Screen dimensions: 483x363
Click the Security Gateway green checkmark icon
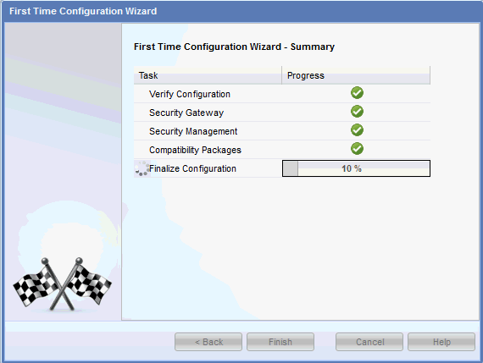(357, 112)
